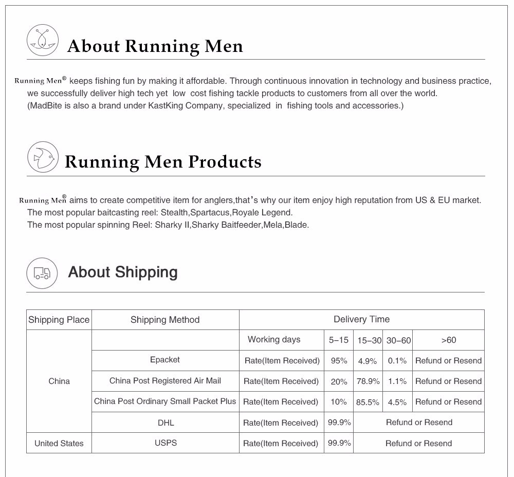Click the Shipping Place column header
The width and height of the screenshot is (514, 477).
[x=59, y=320]
